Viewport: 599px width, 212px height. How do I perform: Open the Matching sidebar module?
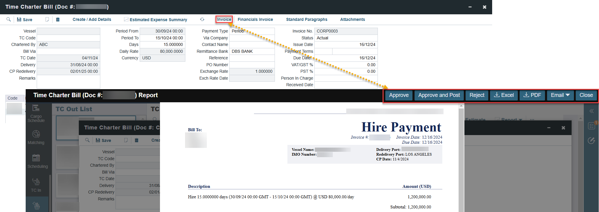click(x=36, y=137)
